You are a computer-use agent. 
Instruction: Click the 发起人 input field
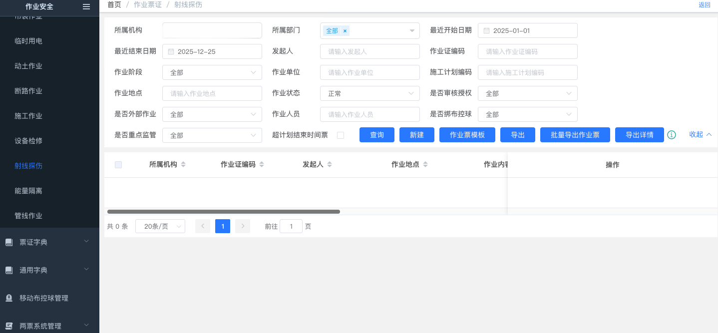point(369,51)
